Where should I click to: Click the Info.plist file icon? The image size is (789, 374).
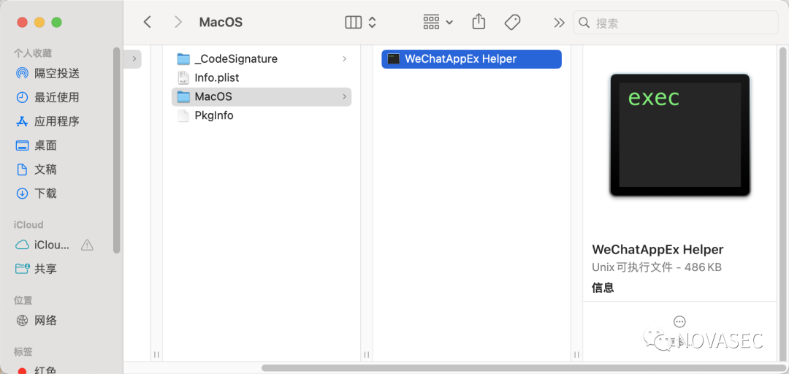click(x=183, y=78)
